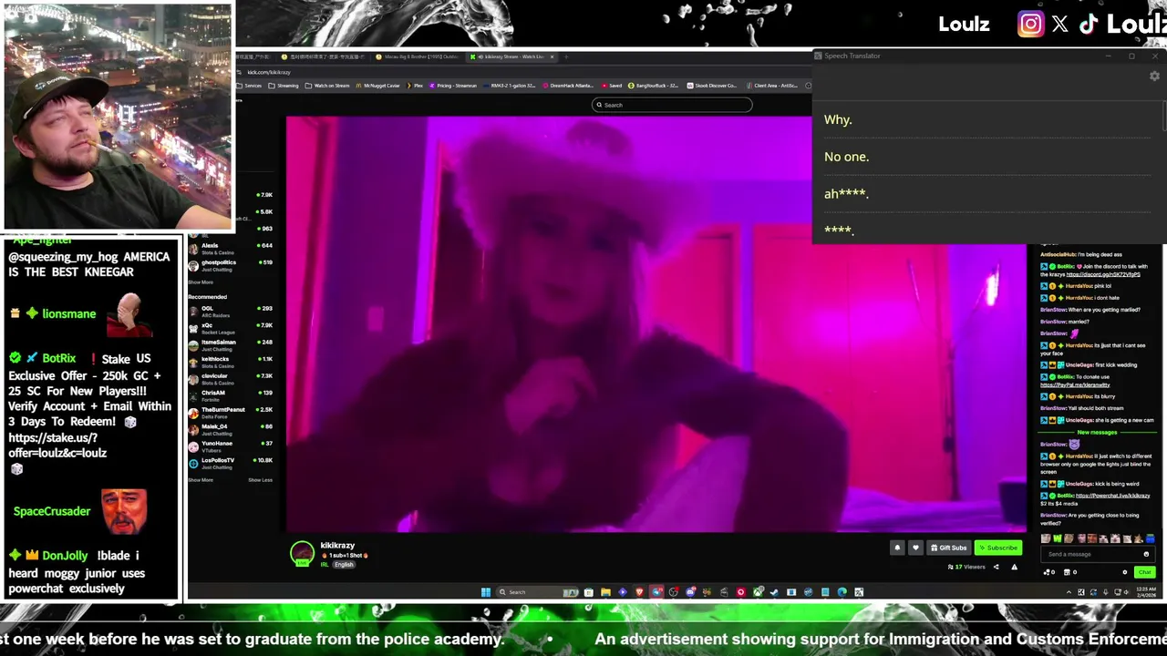Show hidden system tray icons chevron
The image size is (1167, 656).
click(x=1069, y=592)
